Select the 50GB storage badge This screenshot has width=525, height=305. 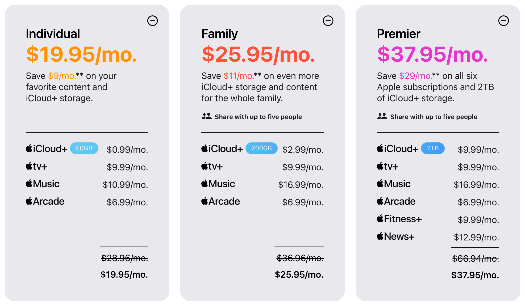[x=84, y=148]
